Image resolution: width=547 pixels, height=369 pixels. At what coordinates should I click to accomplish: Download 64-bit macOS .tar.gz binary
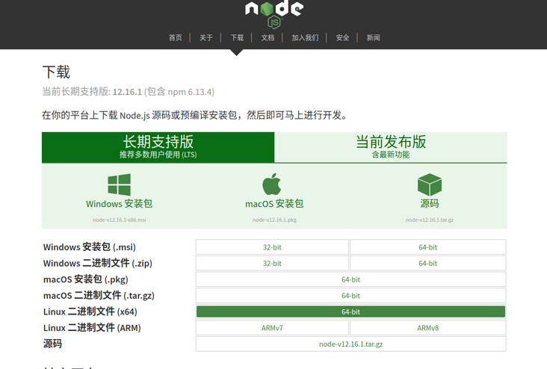tap(350, 296)
